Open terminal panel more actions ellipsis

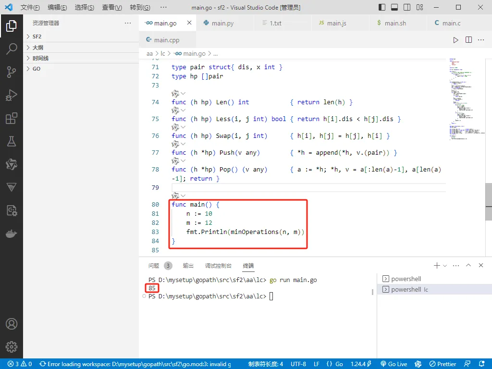[456, 265]
